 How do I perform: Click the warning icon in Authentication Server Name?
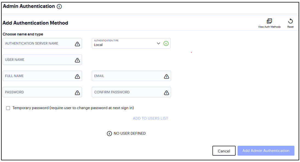tap(77, 43)
